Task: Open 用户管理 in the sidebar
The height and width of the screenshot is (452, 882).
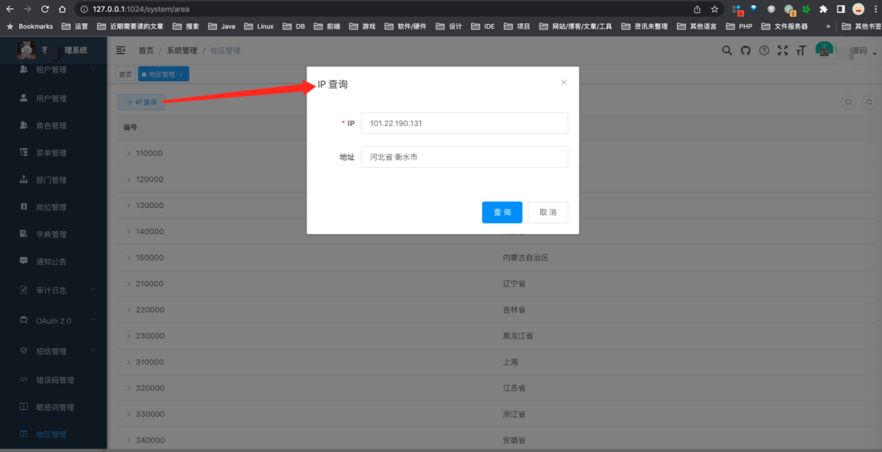Action: (51, 98)
